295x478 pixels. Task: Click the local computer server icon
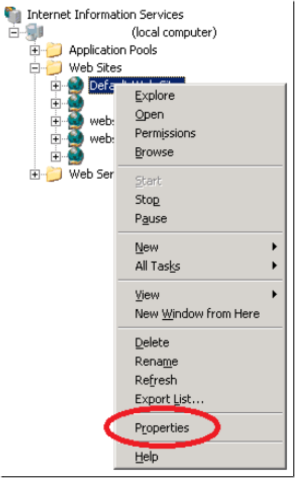(33, 32)
